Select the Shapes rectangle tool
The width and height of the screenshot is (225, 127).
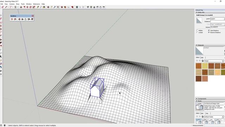point(15,7)
